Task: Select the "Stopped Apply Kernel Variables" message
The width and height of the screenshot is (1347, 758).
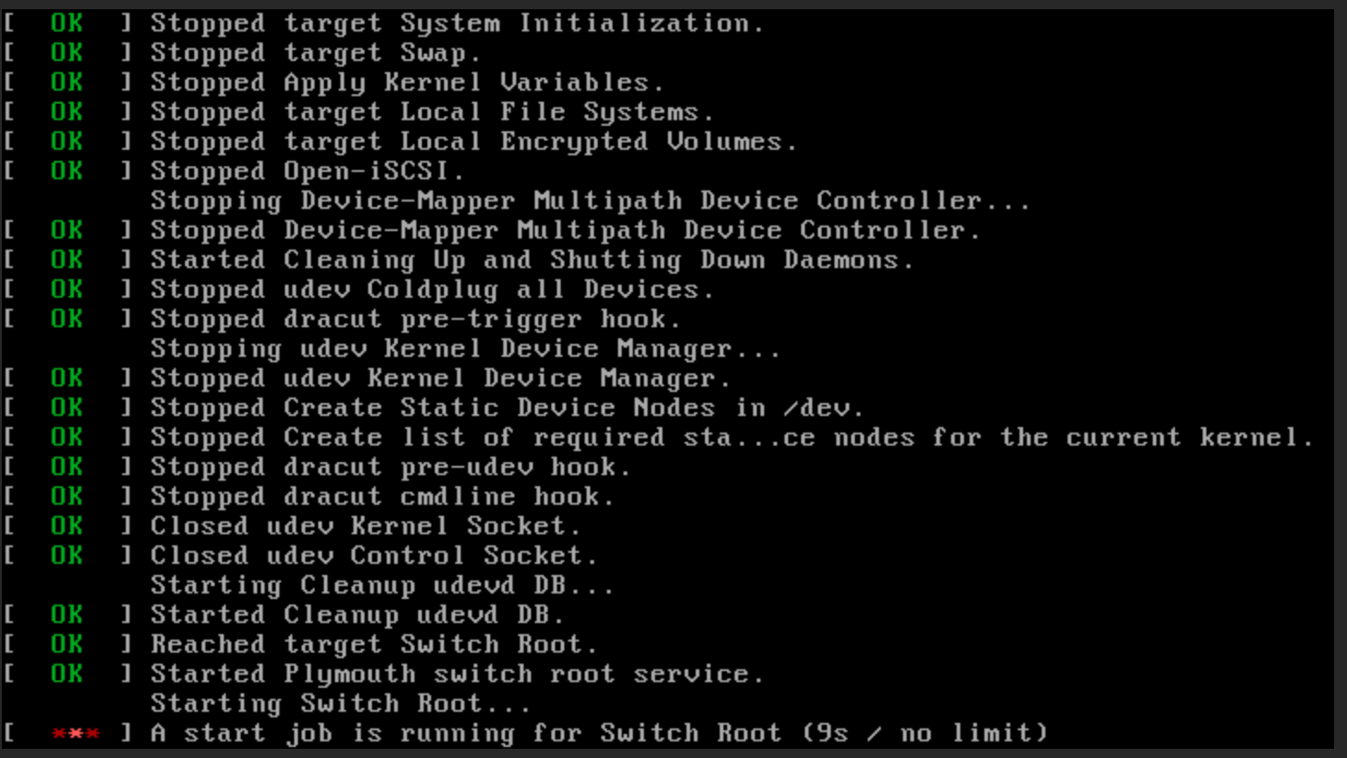Action: click(407, 82)
